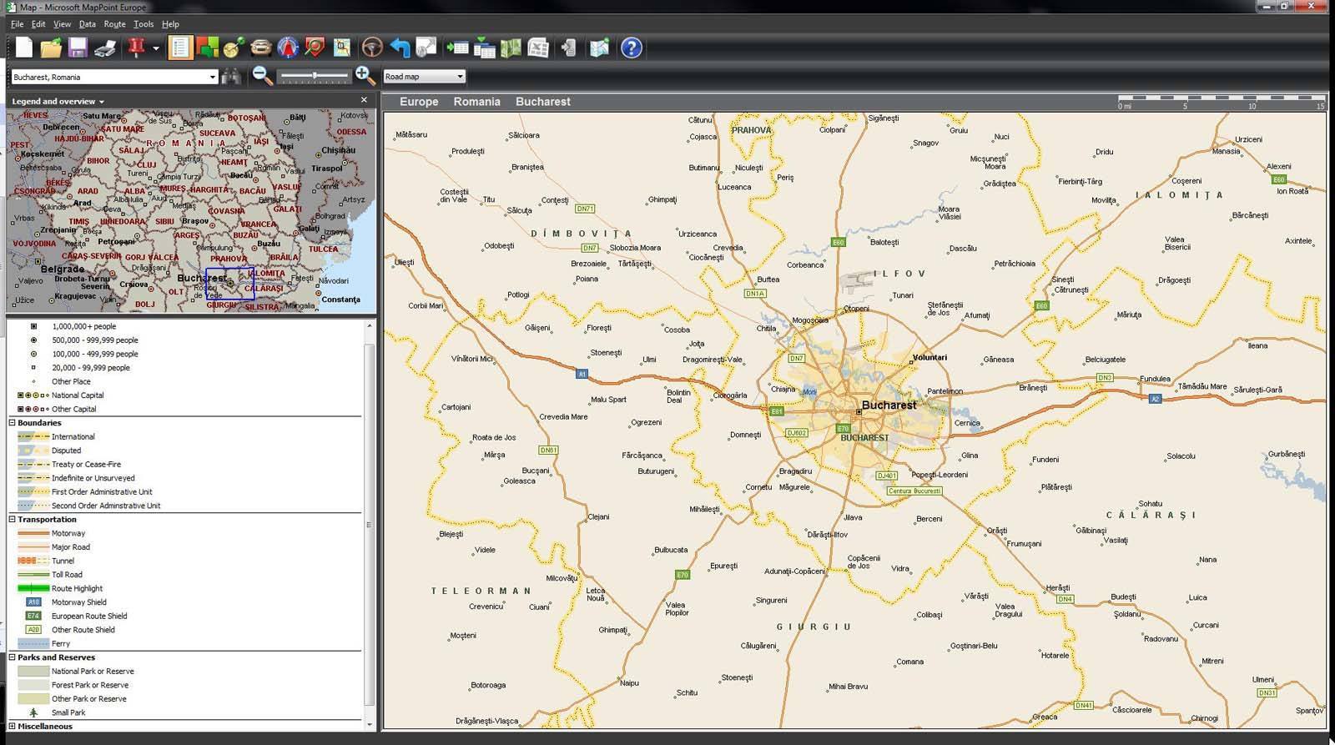Screen dimensions: 1335x745
Task: Click the Find Nearby Places magnifier icon
Action: [x=315, y=48]
